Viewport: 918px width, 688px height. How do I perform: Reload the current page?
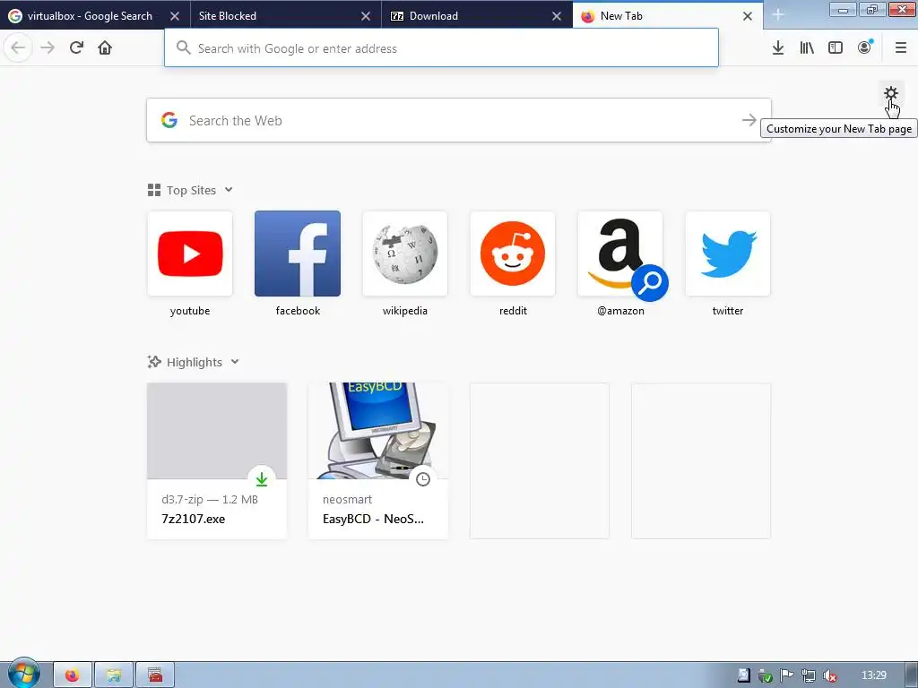click(x=76, y=48)
